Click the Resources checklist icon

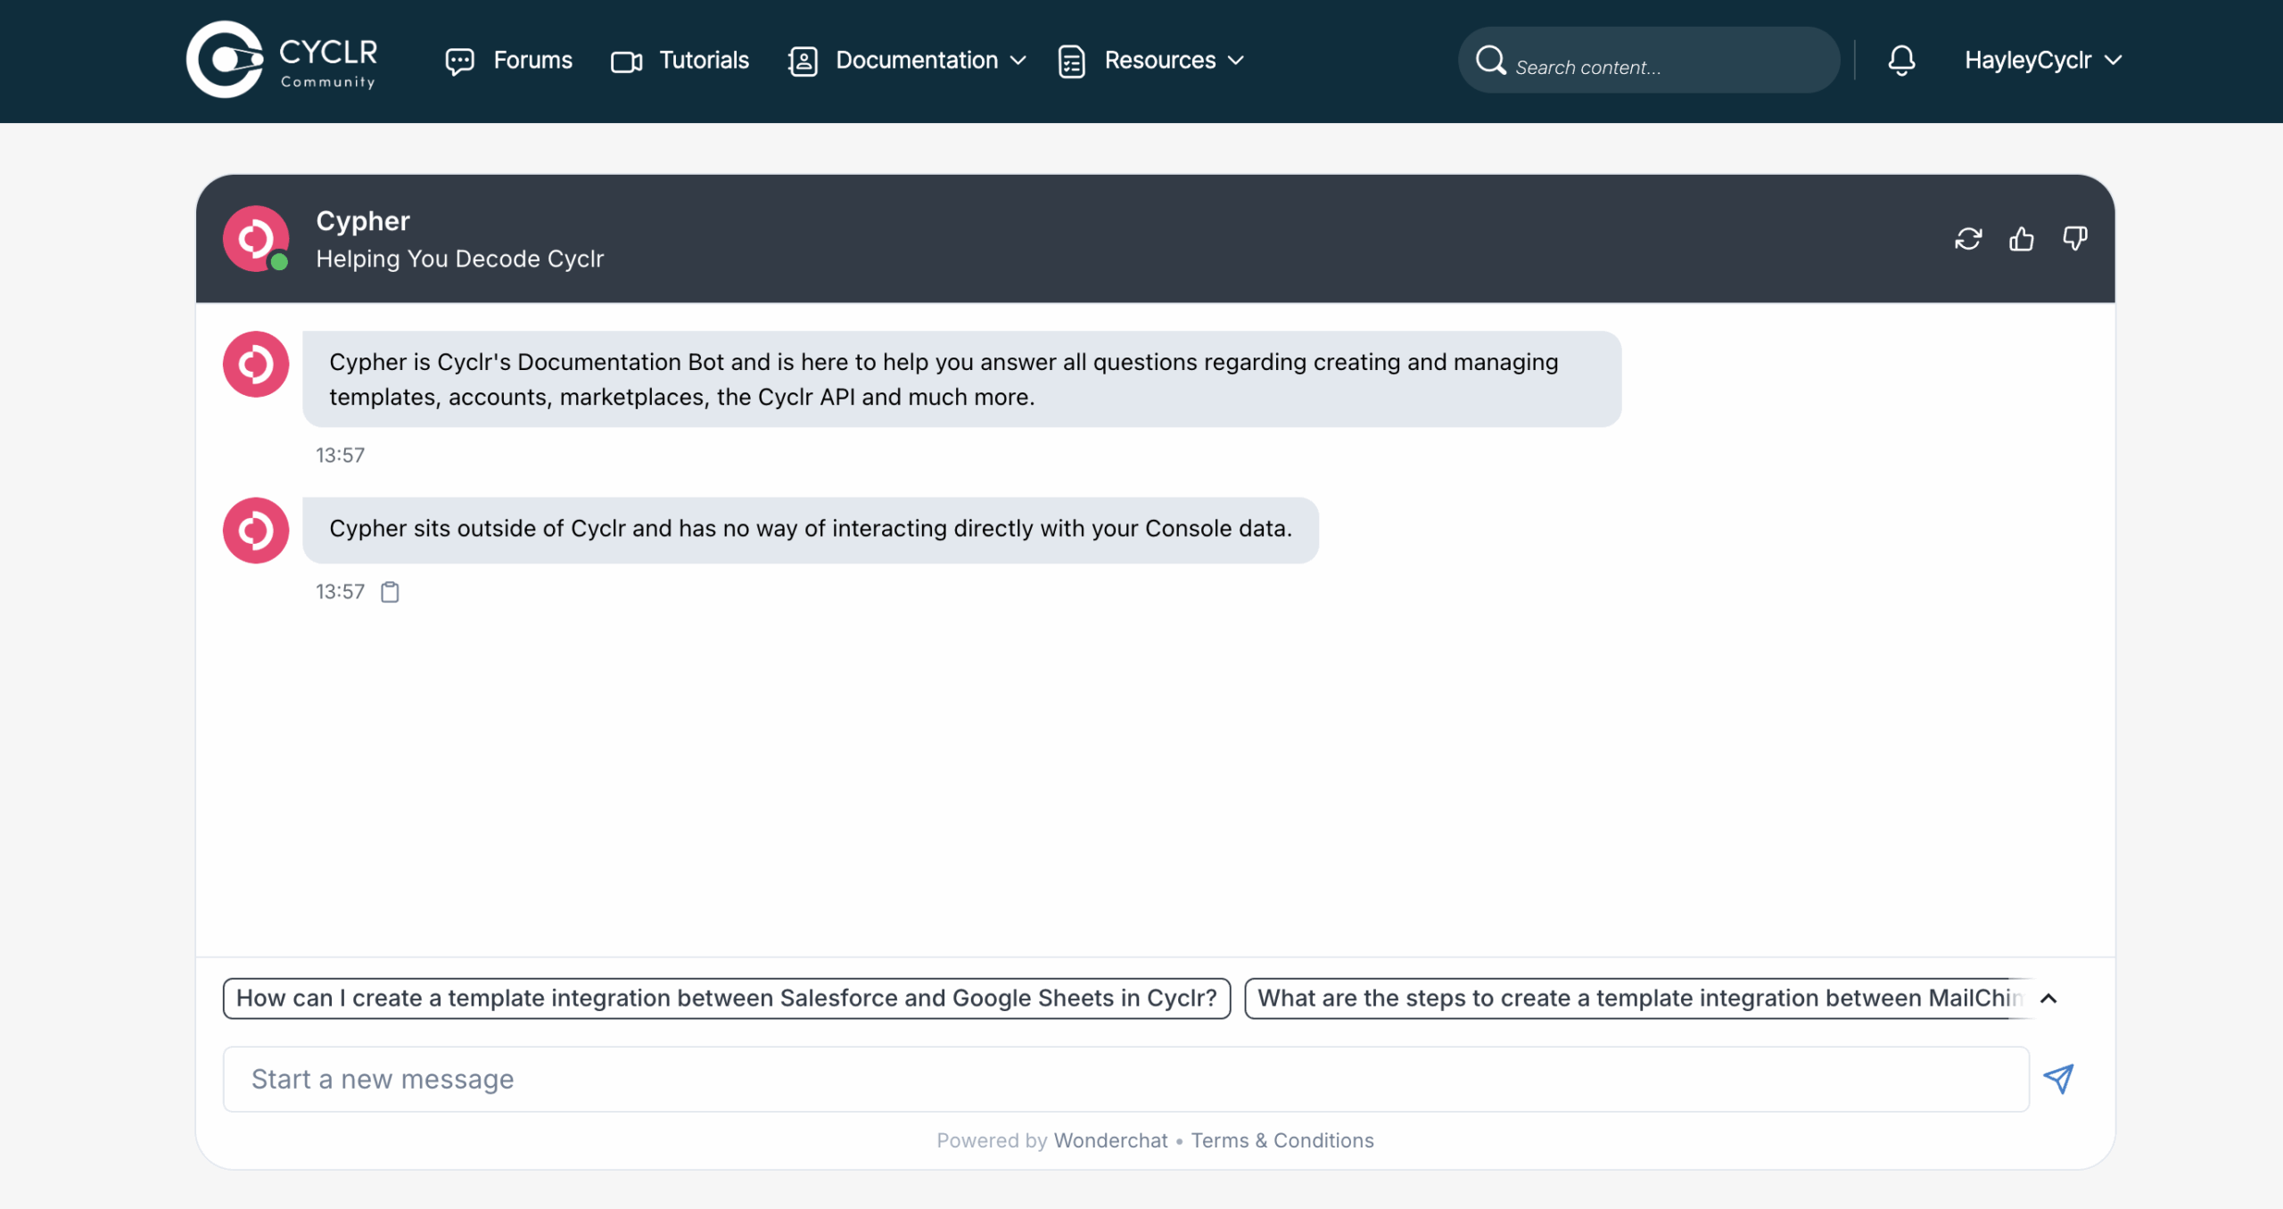[x=1071, y=62]
